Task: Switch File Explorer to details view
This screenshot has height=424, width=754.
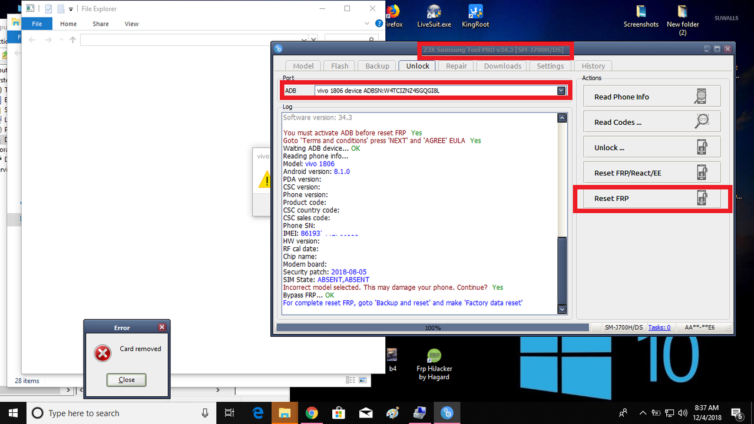Action: (x=351, y=380)
